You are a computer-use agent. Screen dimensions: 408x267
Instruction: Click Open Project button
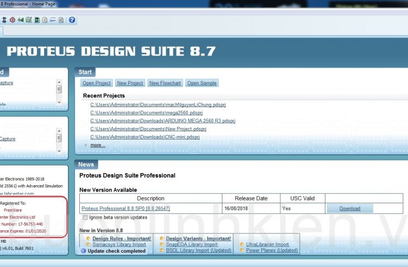[x=96, y=83]
